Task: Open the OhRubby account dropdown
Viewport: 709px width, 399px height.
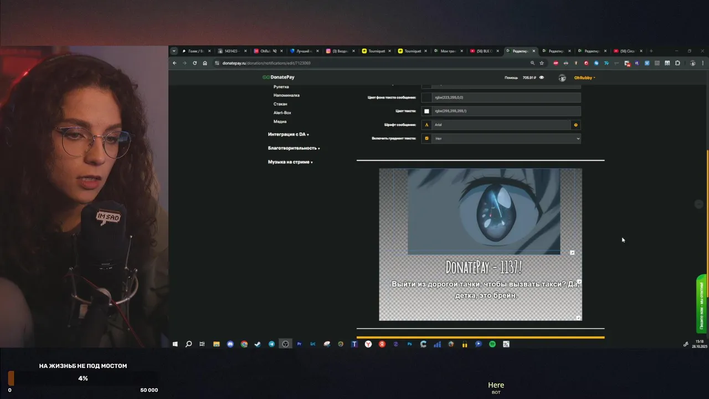Action: tap(584, 78)
